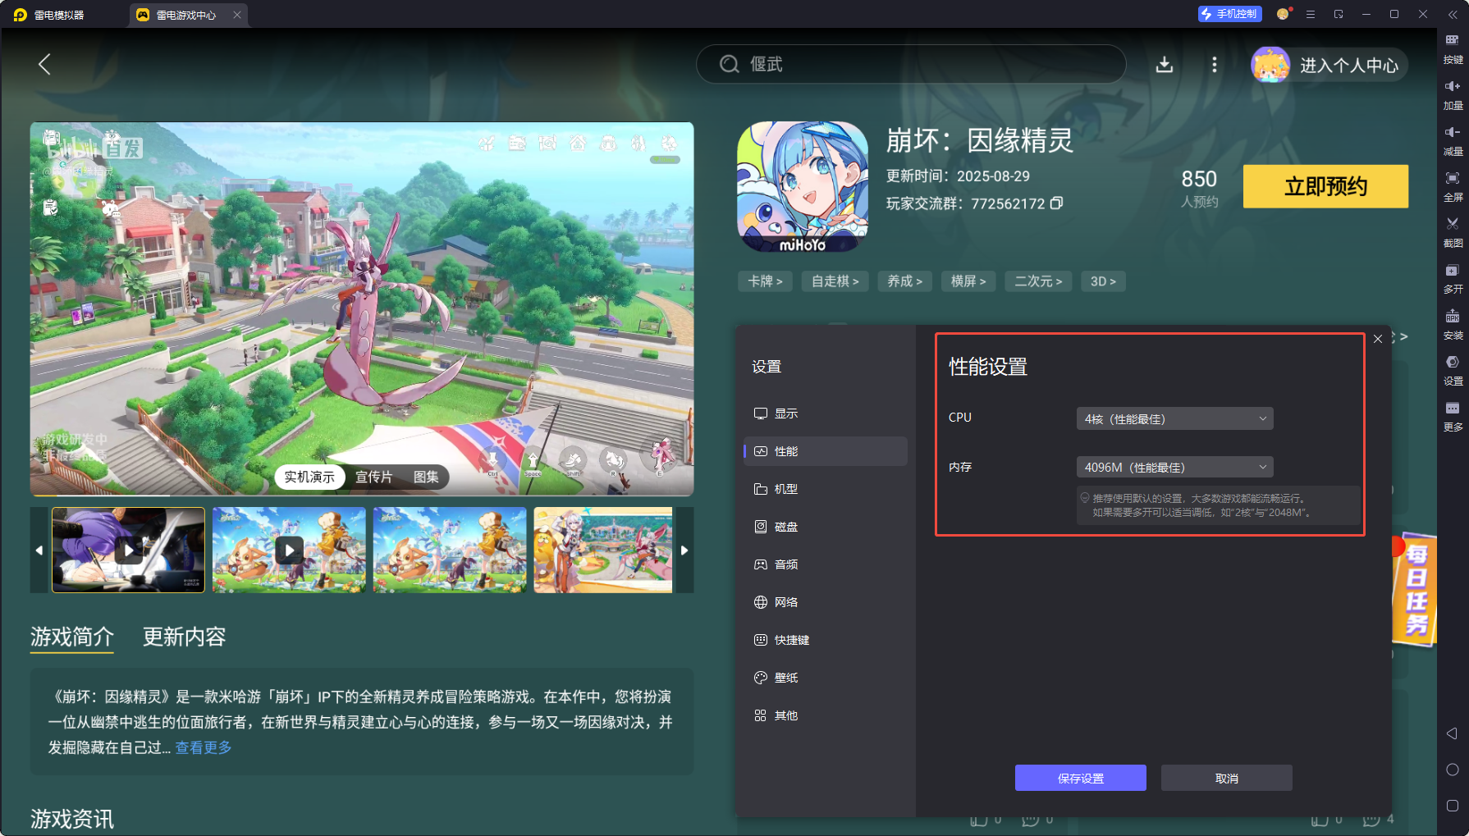
Task: Toggle 全屏 fullscreen sidebar icon
Action: (1453, 186)
